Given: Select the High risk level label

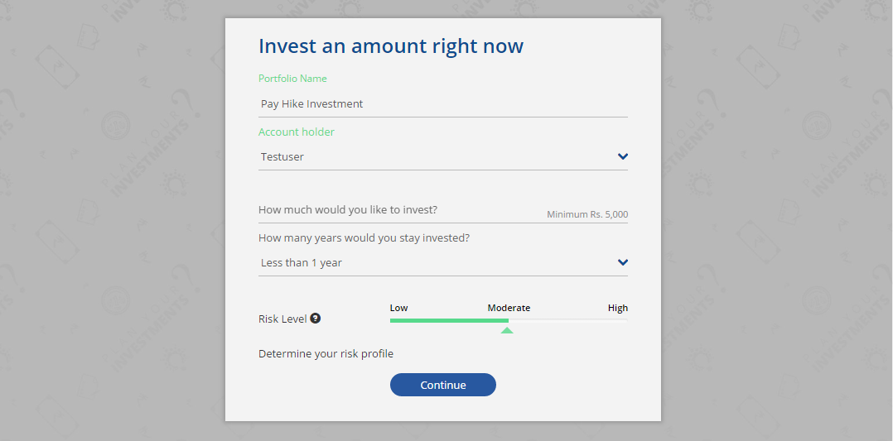Looking at the screenshot, I should [618, 308].
